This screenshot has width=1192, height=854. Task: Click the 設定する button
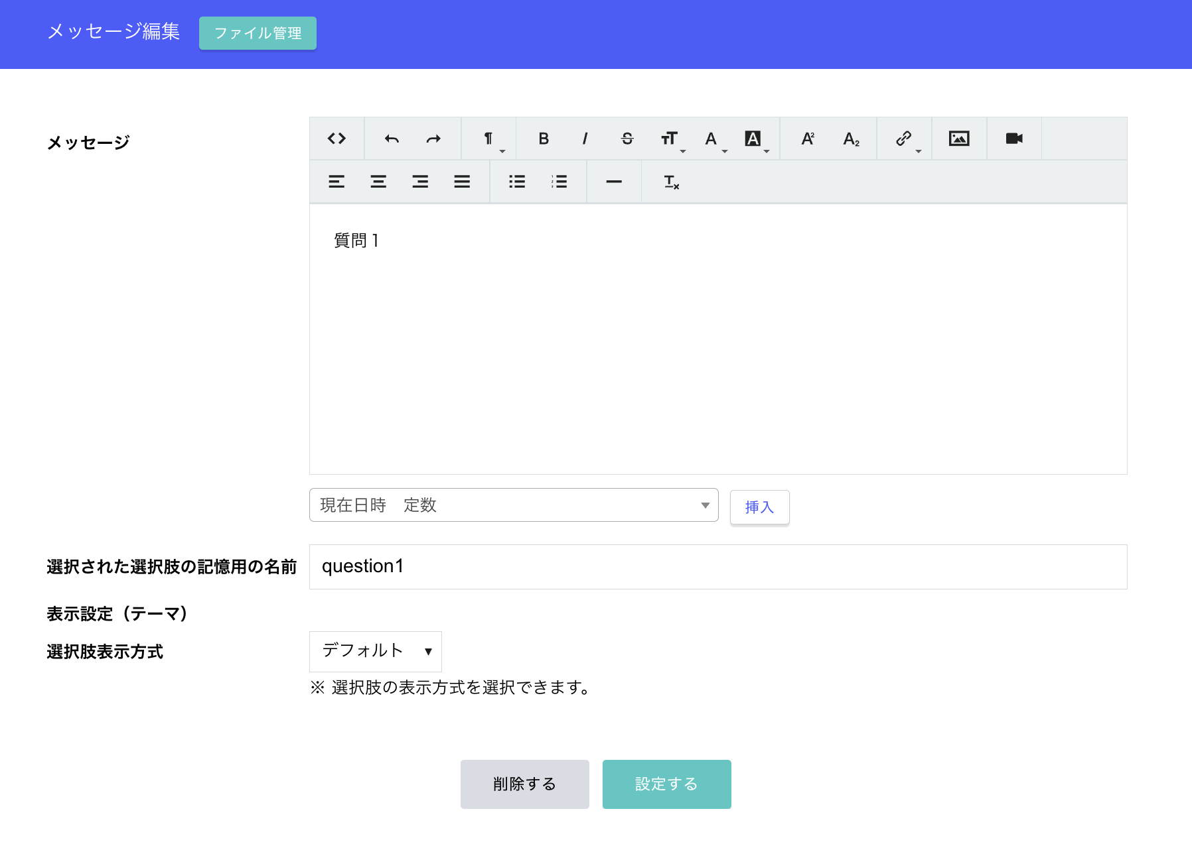(667, 784)
